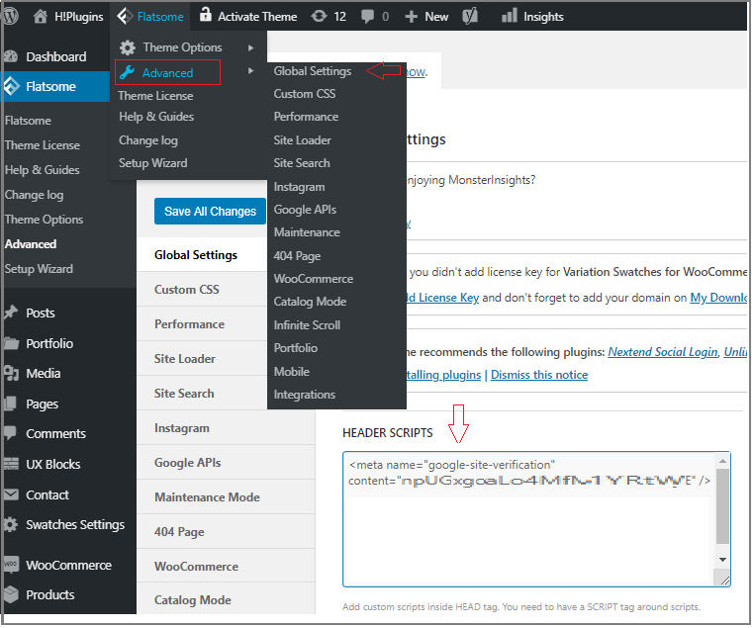
Task: Click the Posts pushpin icon
Action: (x=11, y=313)
